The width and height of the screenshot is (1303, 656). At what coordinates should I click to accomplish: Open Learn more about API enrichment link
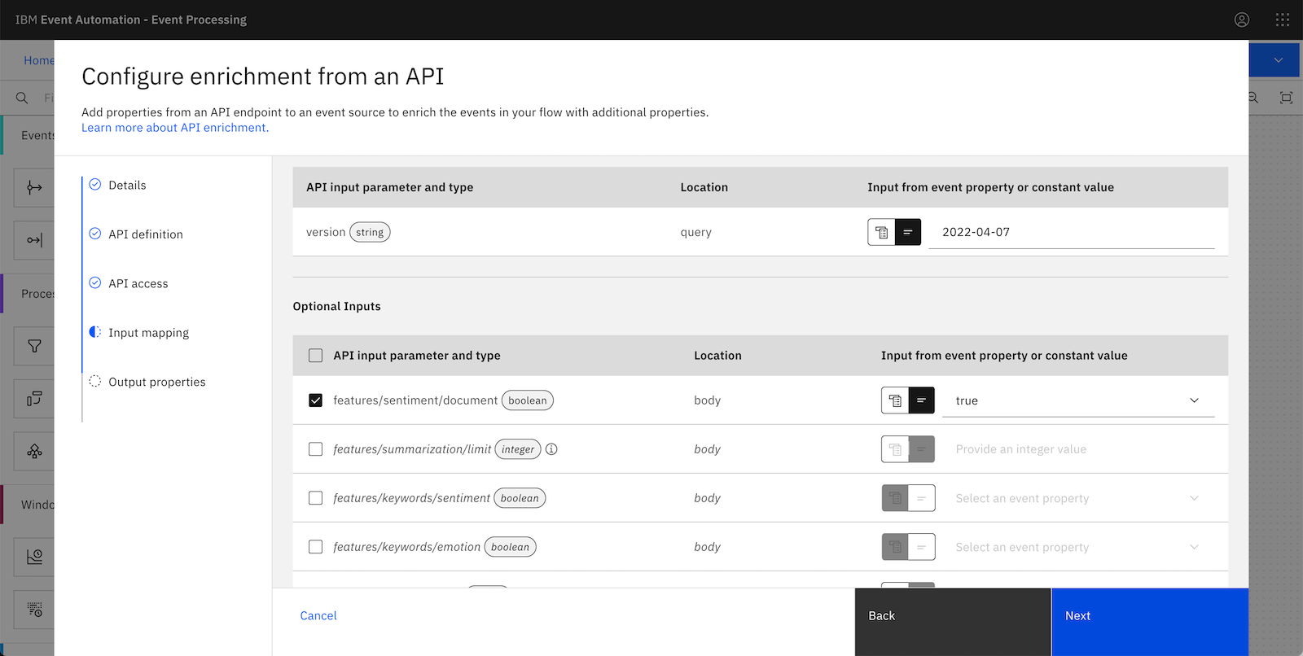[175, 128]
